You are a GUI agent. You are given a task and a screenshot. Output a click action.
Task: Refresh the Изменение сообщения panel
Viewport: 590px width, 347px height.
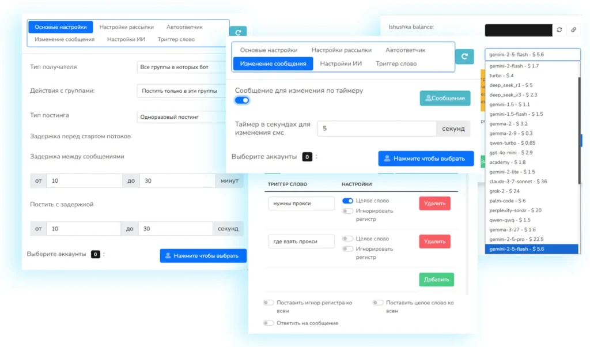(x=464, y=56)
